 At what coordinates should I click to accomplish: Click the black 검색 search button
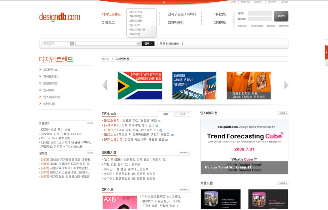(x=148, y=44)
